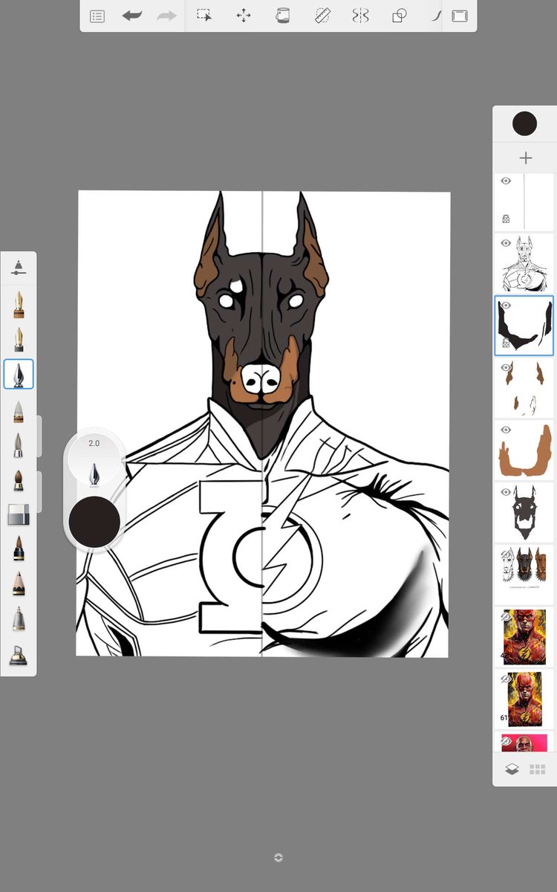The height and width of the screenshot is (892, 557).
Task: Open the ruler Guides tool
Action: (322, 16)
